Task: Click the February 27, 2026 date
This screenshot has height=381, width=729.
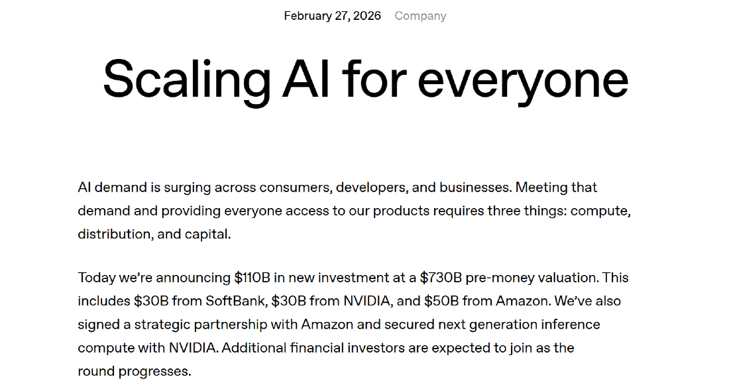Action: point(332,16)
